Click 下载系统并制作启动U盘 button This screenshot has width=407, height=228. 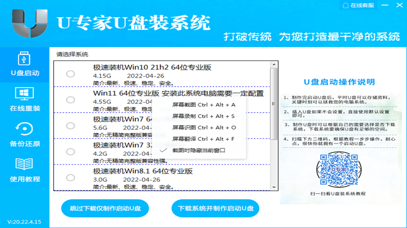(x=215, y=208)
